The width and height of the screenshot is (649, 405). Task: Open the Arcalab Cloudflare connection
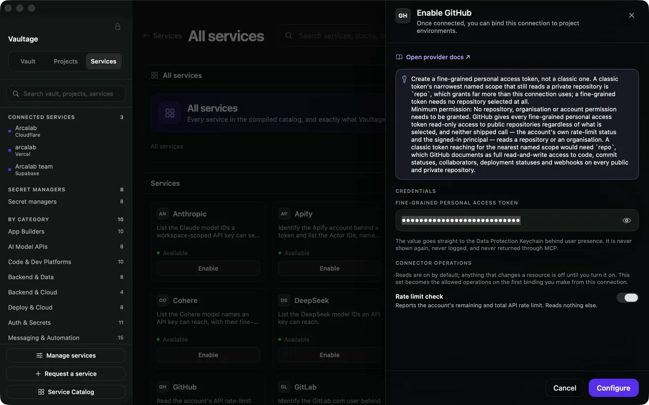(66, 131)
